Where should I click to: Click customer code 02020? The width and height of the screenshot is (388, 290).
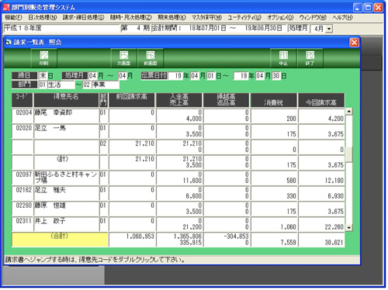coord(24,128)
